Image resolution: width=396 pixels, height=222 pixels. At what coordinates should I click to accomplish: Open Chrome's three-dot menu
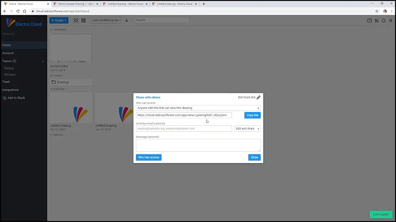point(392,11)
